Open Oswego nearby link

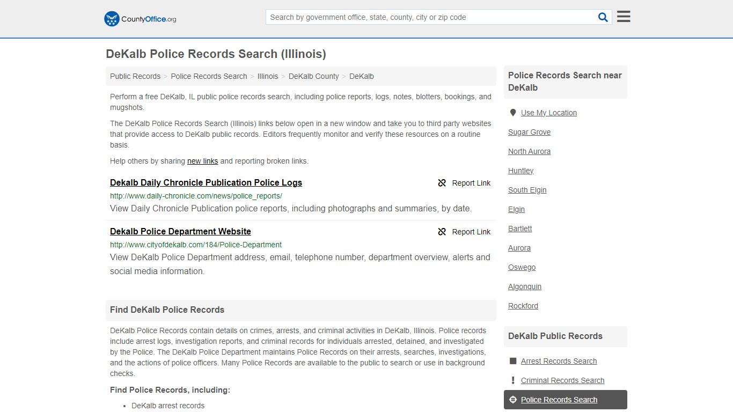(x=522, y=267)
